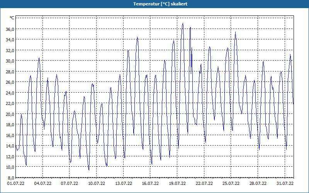The height and width of the screenshot is (193, 309).
Task: Click the 16.07.22 date label
Action: [x=150, y=183]
